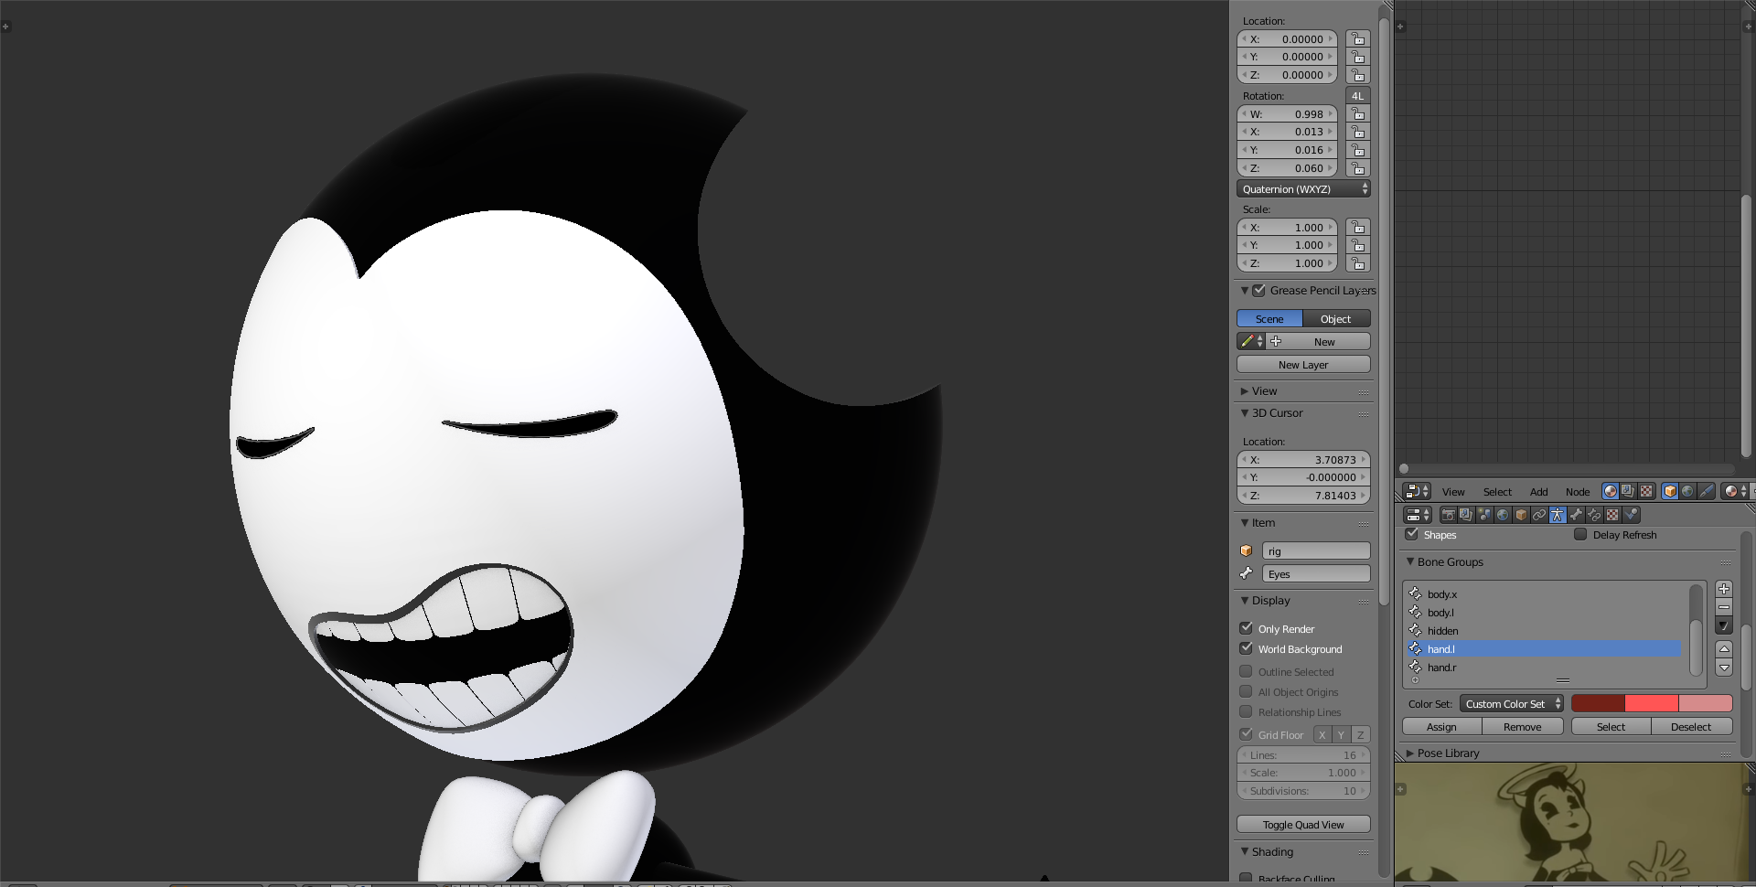
Task: Switch node tree to Texture nodes
Action: click(x=1646, y=491)
